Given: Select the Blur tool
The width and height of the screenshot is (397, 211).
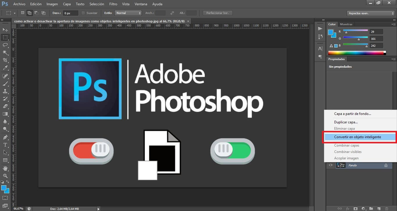Looking at the screenshot, I should click(5, 121).
